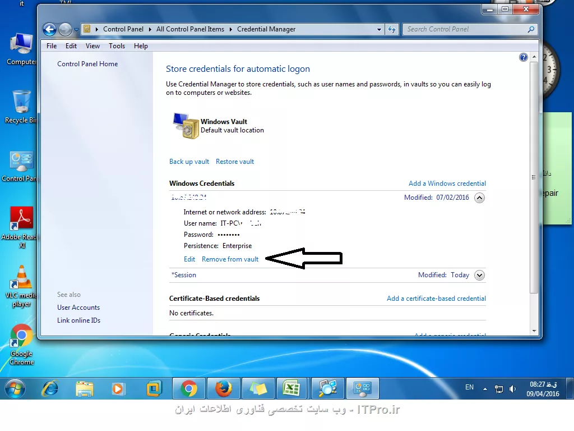Open the Windows Start button
Screen dimensions: 574x431
coord(15,388)
